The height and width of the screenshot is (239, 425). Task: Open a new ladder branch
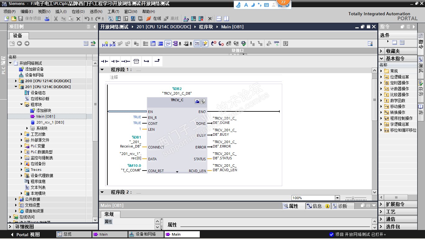point(147,61)
